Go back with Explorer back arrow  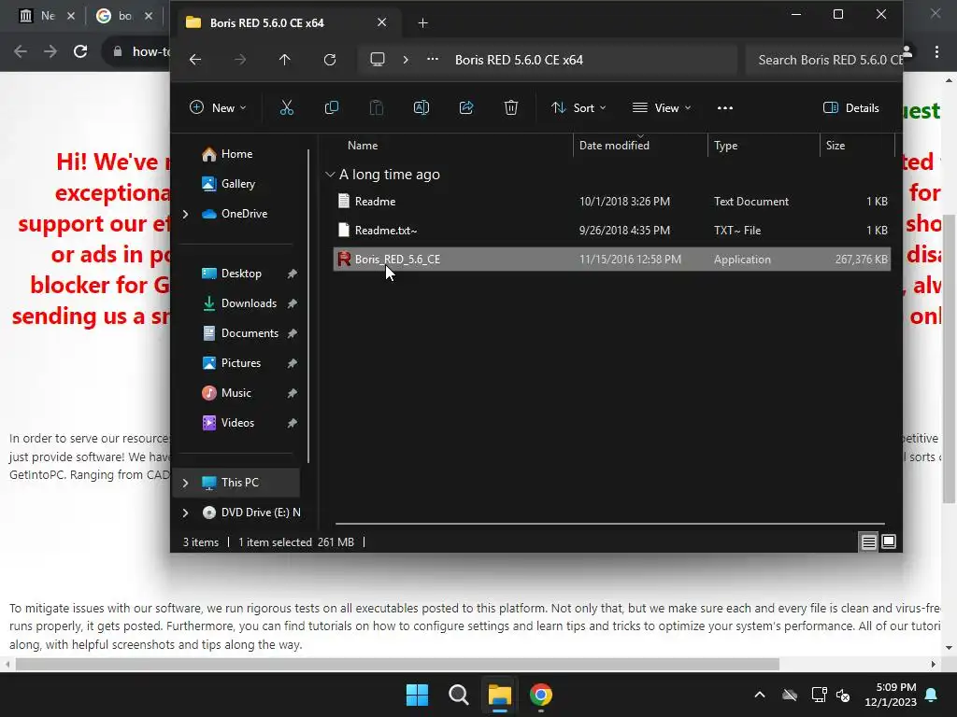pyautogui.click(x=195, y=60)
